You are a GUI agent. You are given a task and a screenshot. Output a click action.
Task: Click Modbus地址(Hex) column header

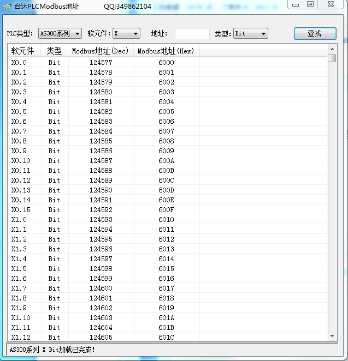[166, 51]
